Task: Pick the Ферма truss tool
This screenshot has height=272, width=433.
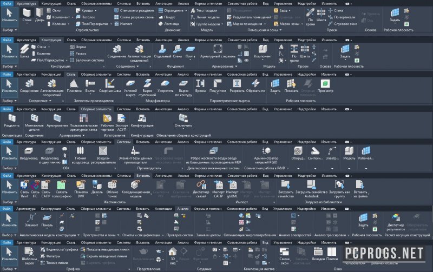Action: [78, 47]
